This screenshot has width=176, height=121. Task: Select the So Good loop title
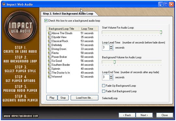(57, 61)
